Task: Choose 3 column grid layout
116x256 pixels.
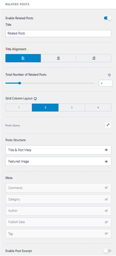Action: 72,108
